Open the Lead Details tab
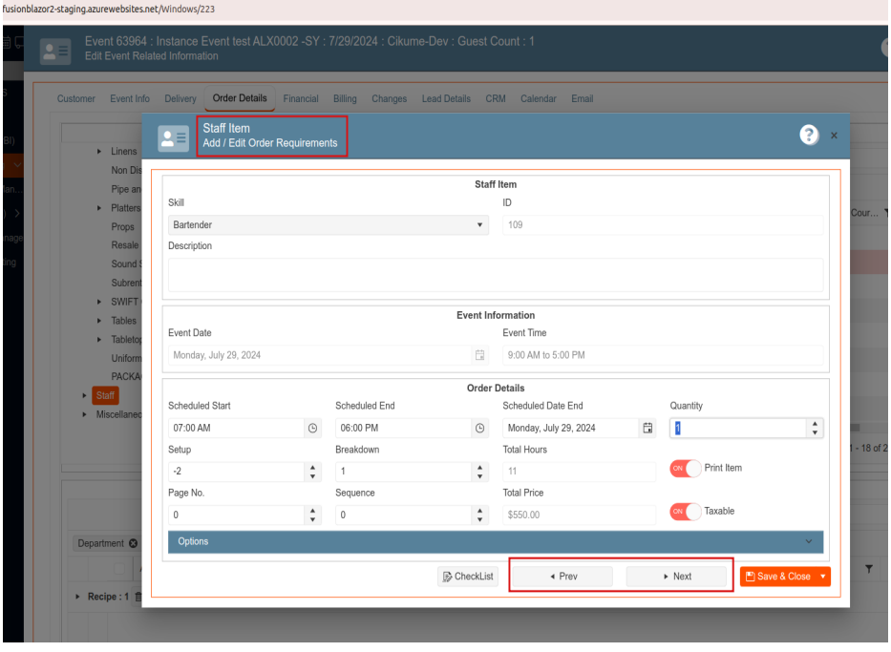The height and width of the screenshot is (652, 891). click(446, 98)
